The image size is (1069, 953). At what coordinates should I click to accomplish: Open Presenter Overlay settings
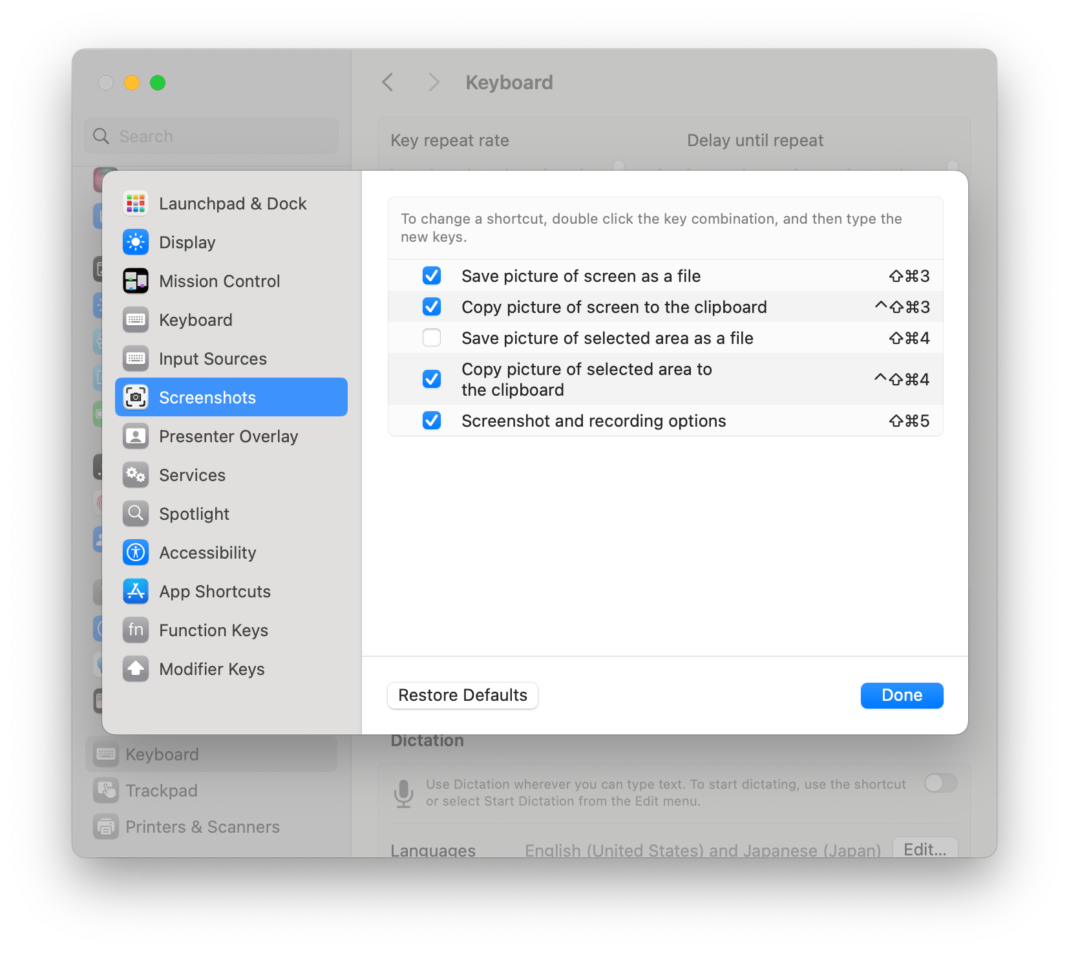[229, 436]
